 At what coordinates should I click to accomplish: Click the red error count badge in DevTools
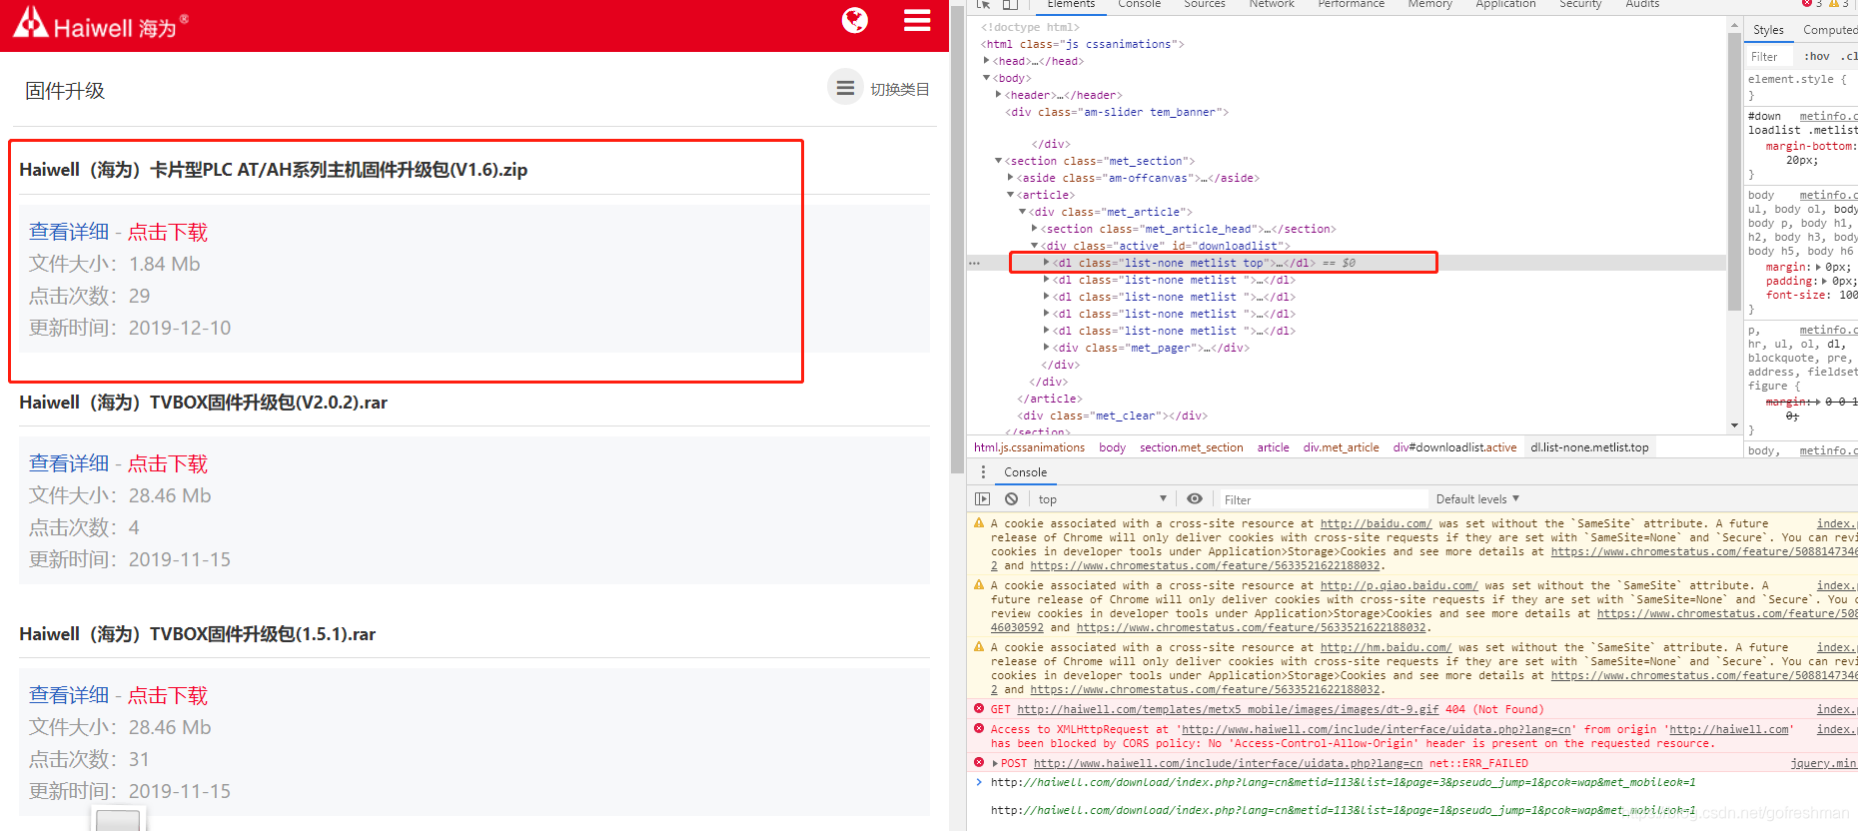(x=1812, y=4)
